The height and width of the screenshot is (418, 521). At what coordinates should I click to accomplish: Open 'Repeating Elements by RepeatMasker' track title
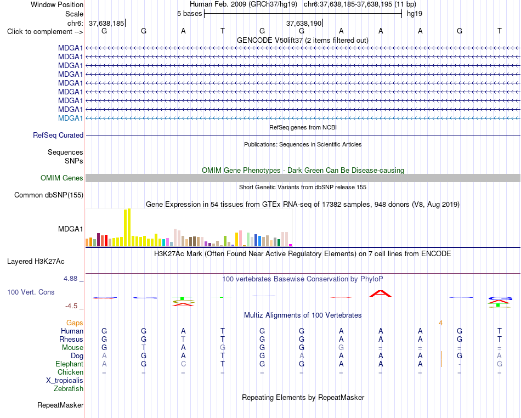click(303, 397)
